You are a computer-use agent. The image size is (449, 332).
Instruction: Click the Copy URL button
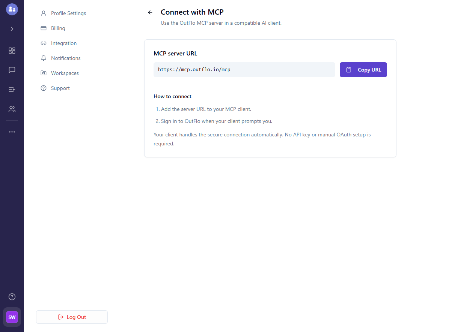pos(363,70)
